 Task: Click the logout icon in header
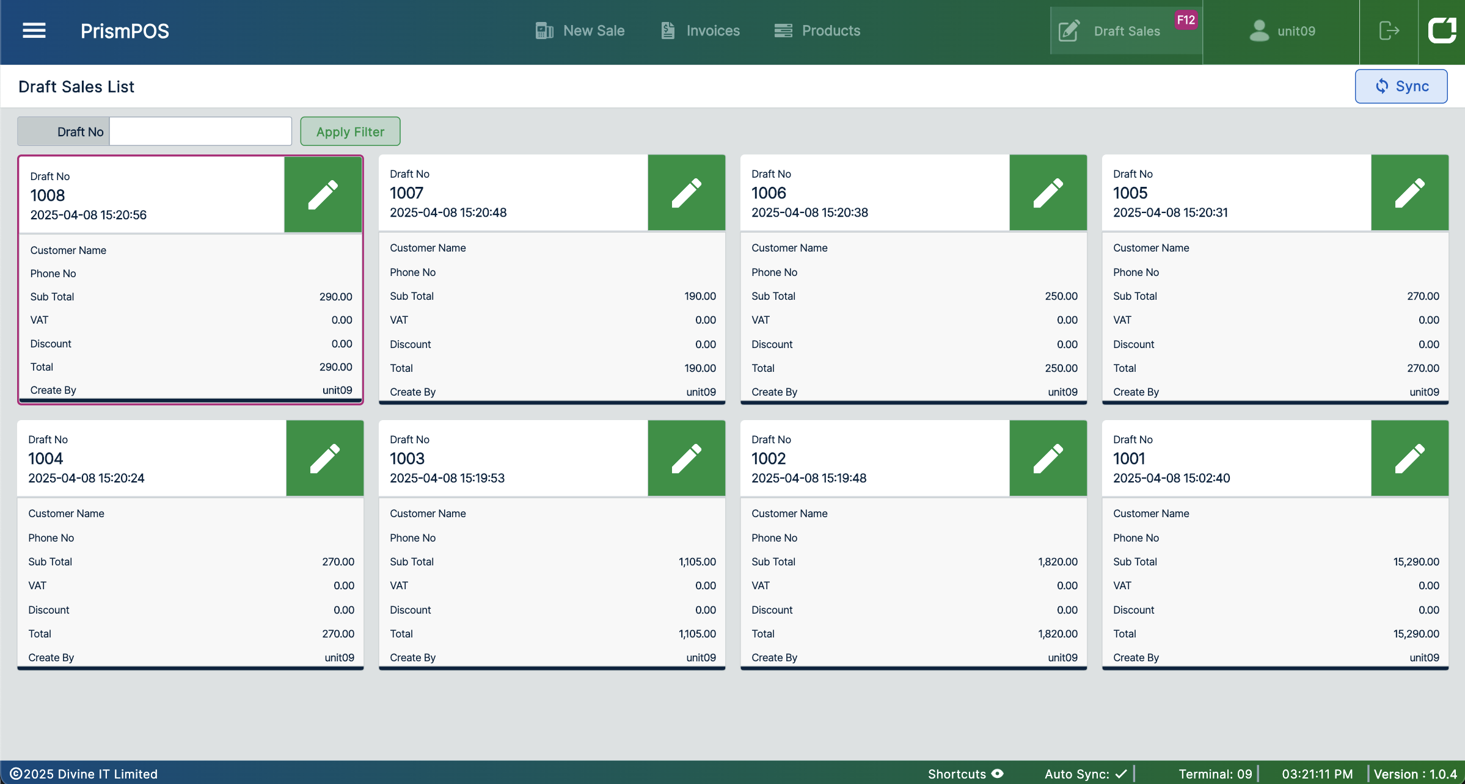coord(1389,31)
